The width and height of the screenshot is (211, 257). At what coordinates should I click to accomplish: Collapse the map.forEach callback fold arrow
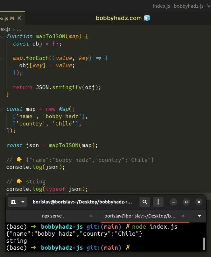pos(2,58)
